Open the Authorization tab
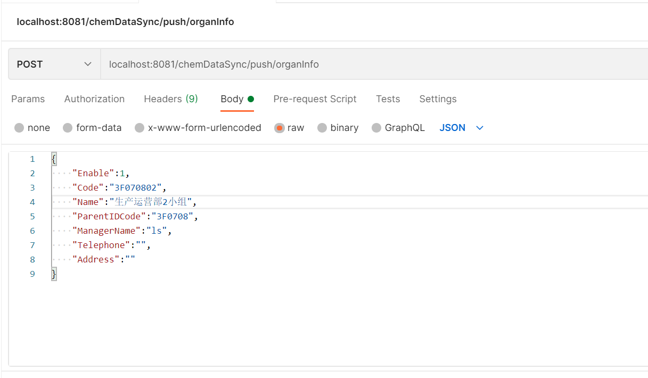The width and height of the screenshot is (648, 378). [x=94, y=98]
